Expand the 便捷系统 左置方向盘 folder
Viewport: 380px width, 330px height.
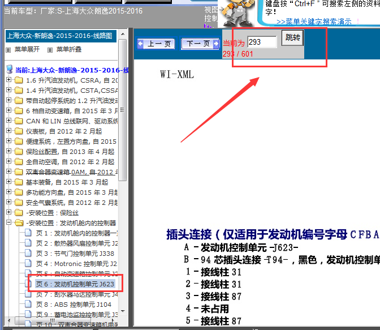[8, 141]
